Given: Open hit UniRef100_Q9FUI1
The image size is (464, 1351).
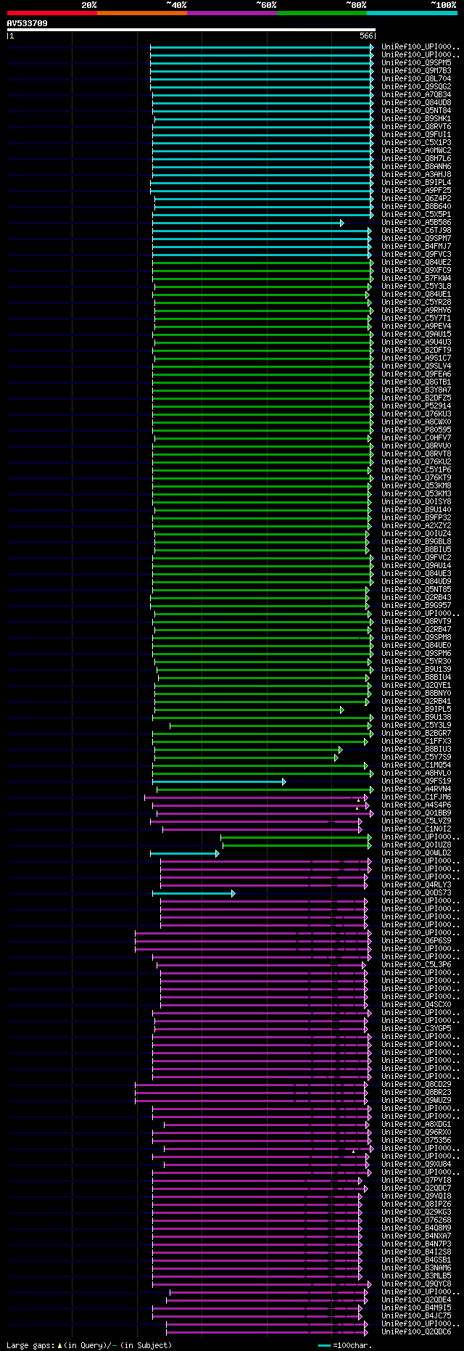Looking at the screenshot, I should (x=416, y=135).
